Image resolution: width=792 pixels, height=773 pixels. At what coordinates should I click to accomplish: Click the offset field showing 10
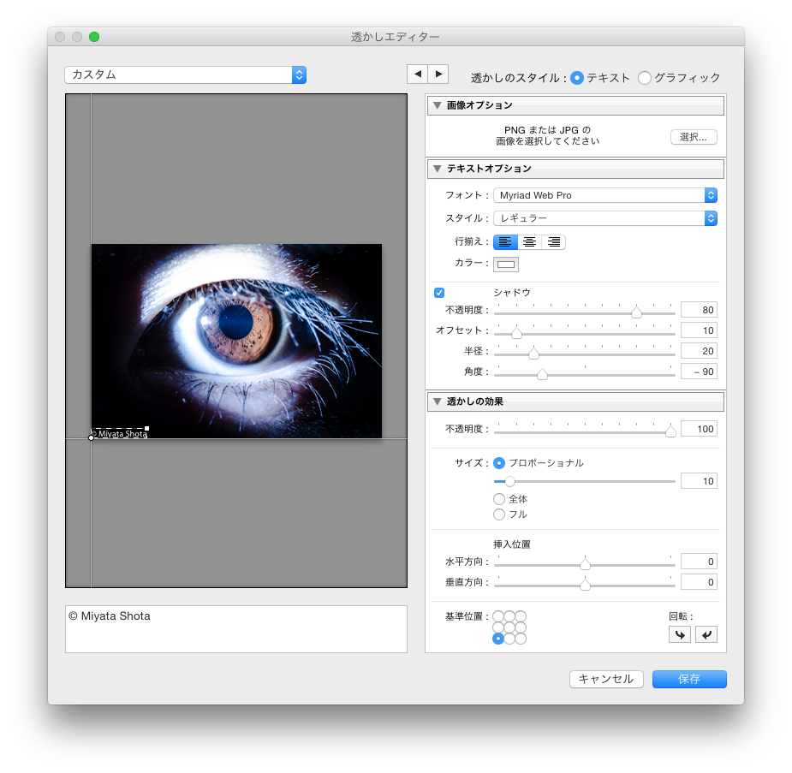tap(699, 330)
